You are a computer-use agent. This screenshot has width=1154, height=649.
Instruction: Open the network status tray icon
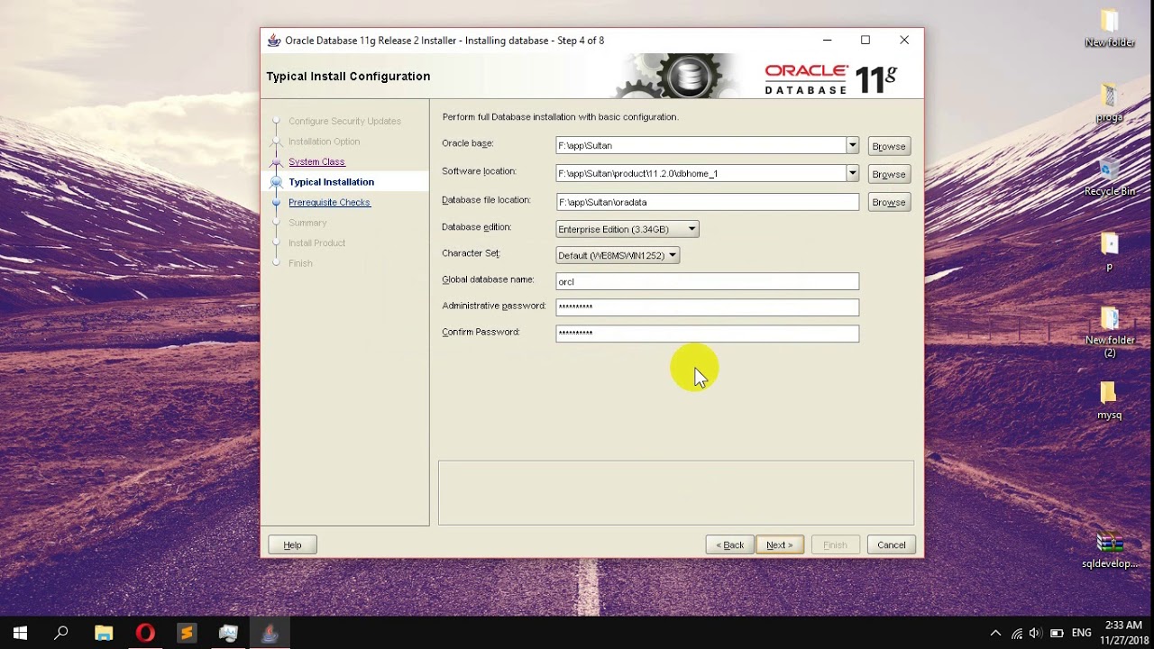point(1017,633)
